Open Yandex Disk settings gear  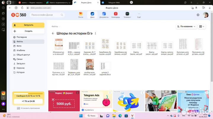point(198,15)
